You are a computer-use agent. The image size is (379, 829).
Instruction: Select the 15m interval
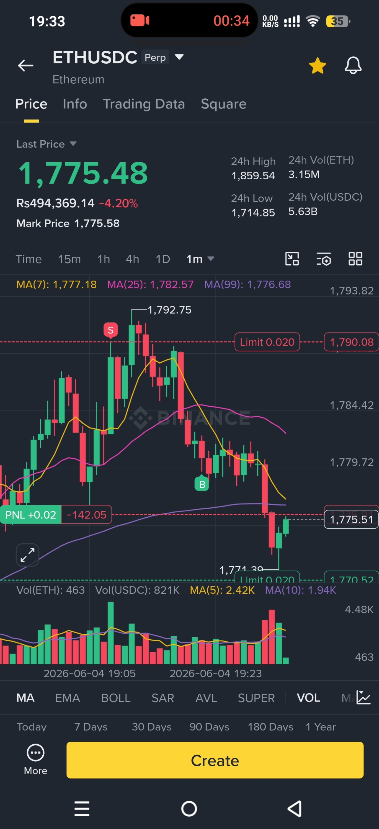pyautogui.click(x=69, y=259)
